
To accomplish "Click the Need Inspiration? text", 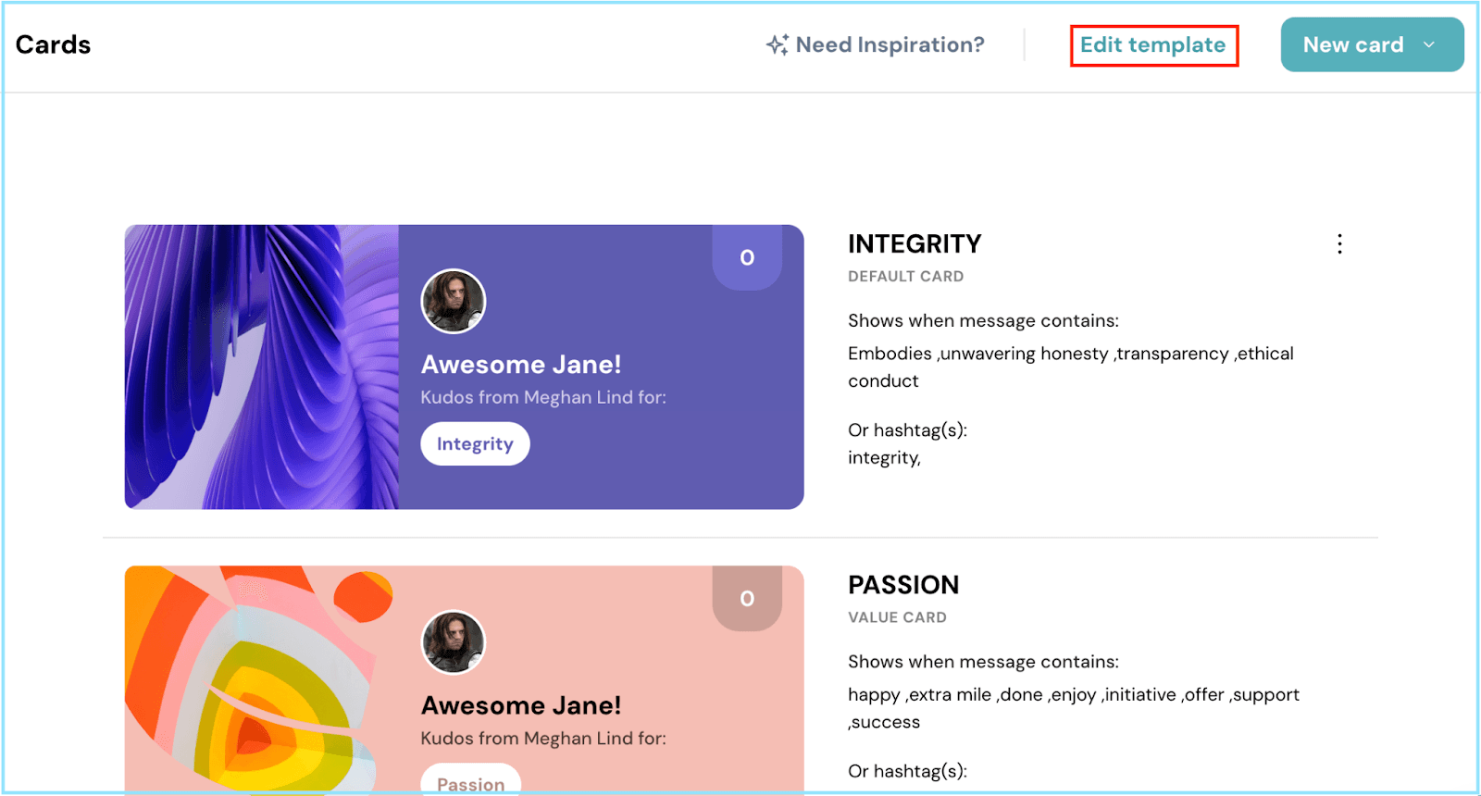I will (890, 44).
